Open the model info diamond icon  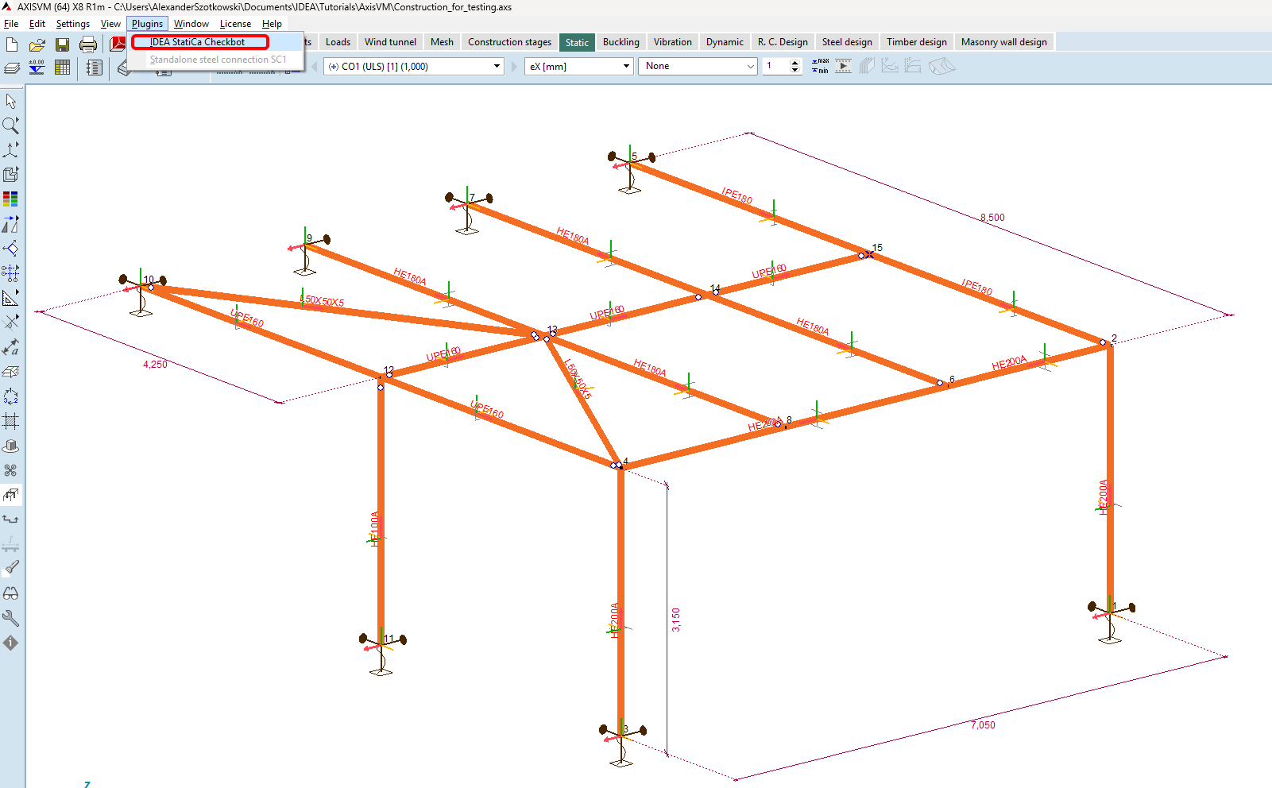click(x=11, y=643)
